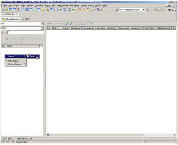
Task: Click the Schema Browser icon in the main toolbar
Action: pos(6,10)
